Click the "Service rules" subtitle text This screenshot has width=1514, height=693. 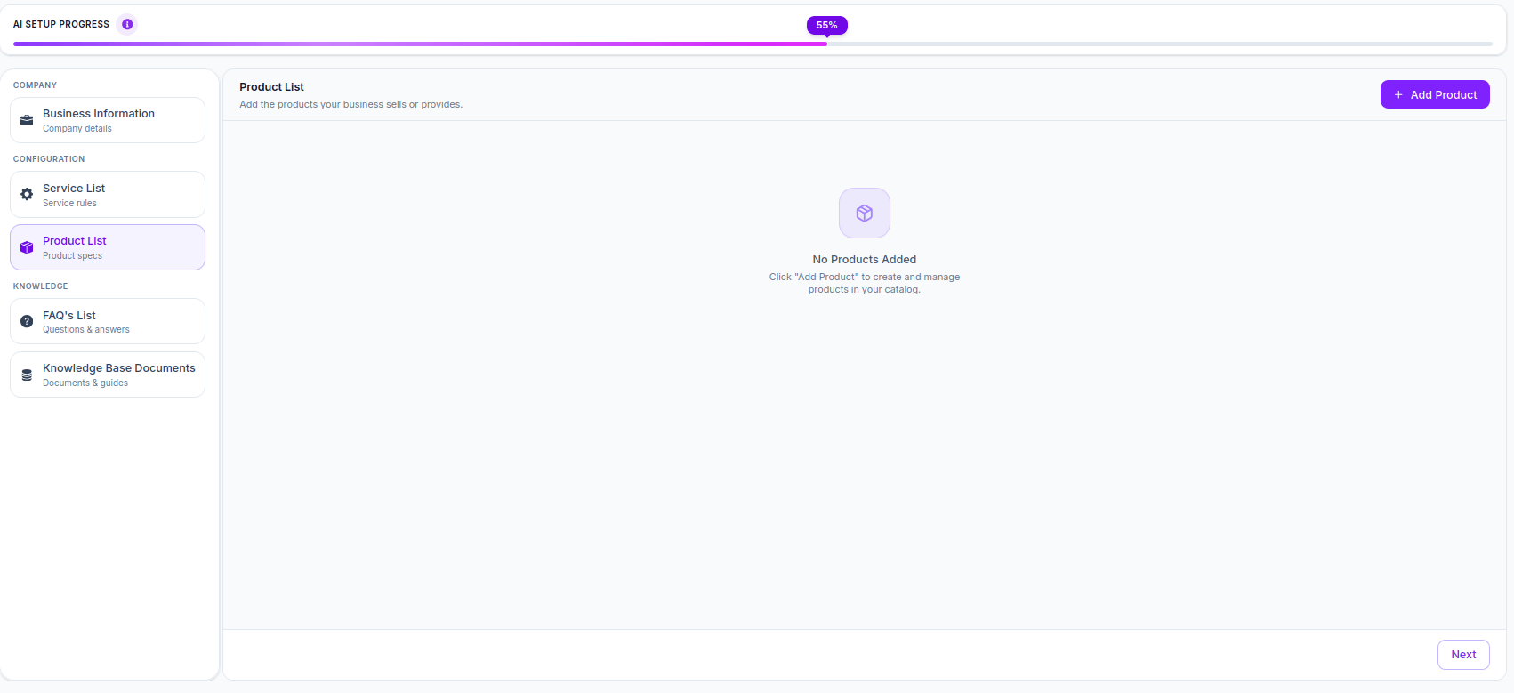point(69,203)
